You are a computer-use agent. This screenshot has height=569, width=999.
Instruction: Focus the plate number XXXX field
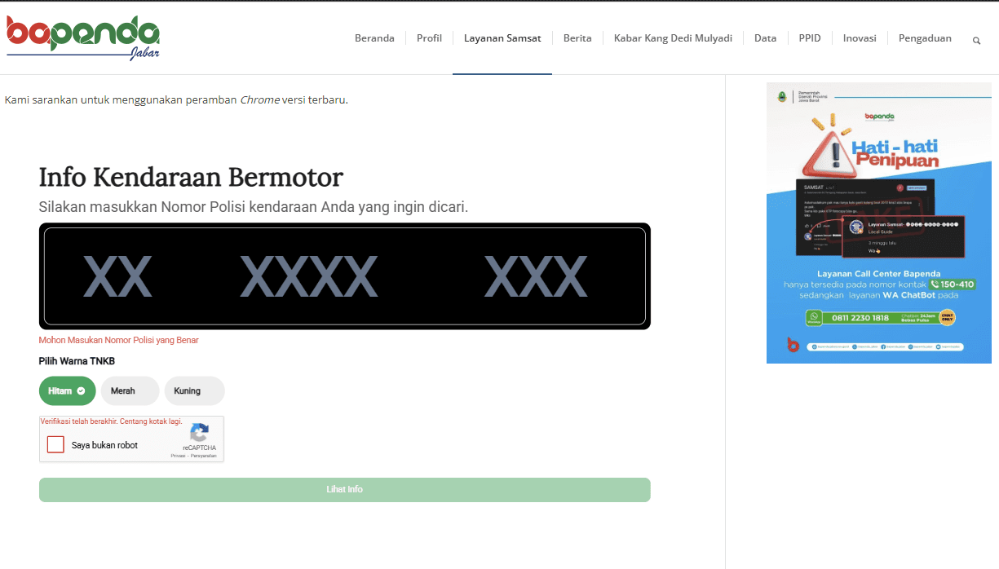(x=308, y=276)
